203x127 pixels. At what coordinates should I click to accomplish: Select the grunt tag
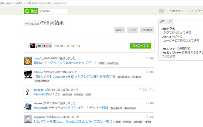tap(148, 122)
